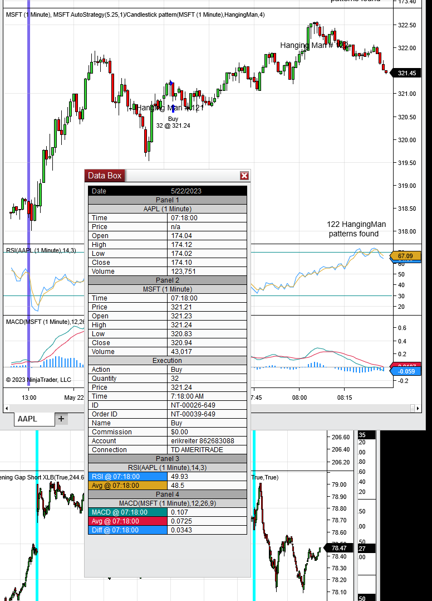Click the Low value 174.02
The width and height of the screenshot is (432, 601).
[x=181, y=253]
